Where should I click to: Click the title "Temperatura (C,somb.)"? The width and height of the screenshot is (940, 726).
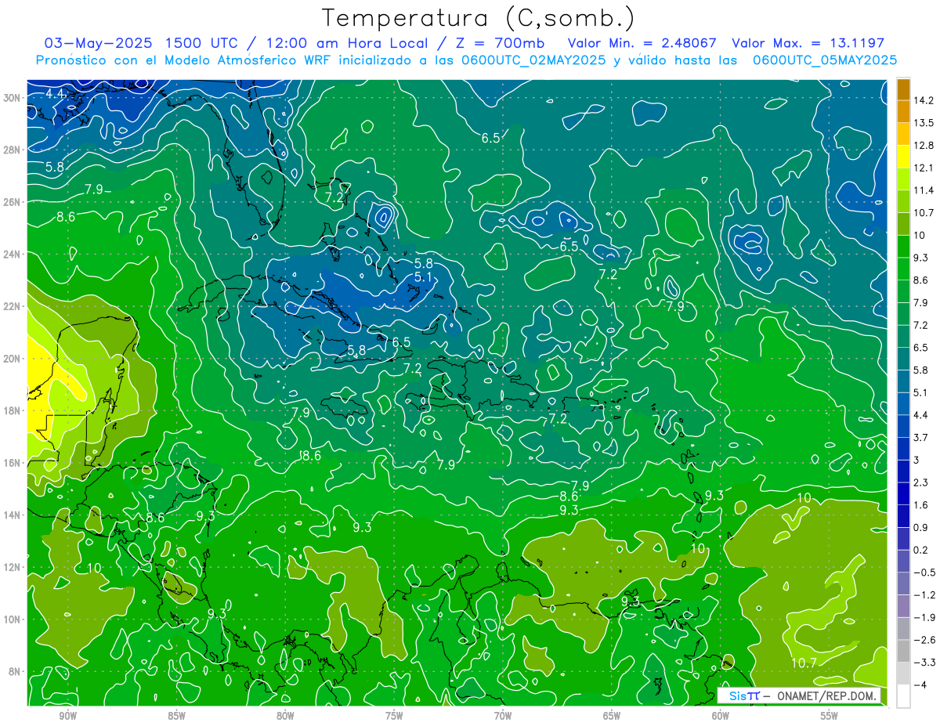(479, 18)
